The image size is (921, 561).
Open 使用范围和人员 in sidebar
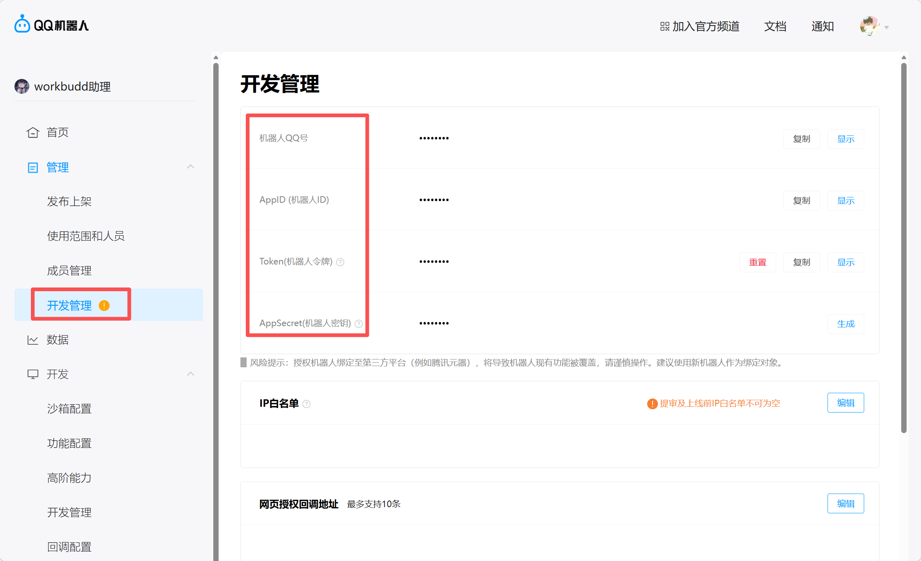(x=86, y=236)
